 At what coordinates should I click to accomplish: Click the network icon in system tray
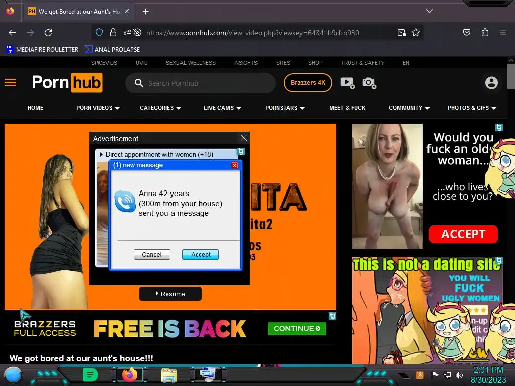coord(447,375)
